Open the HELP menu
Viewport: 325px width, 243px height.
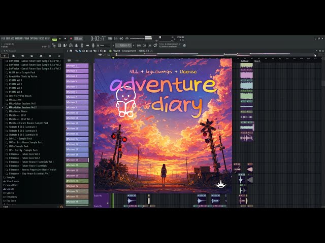(47, 38)
